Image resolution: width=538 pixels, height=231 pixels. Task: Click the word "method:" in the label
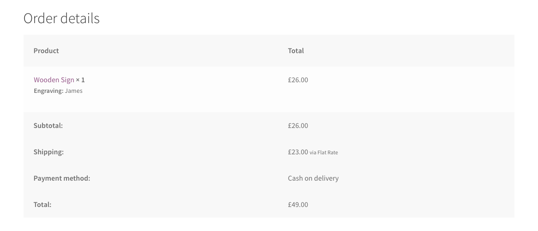(77, 178)
